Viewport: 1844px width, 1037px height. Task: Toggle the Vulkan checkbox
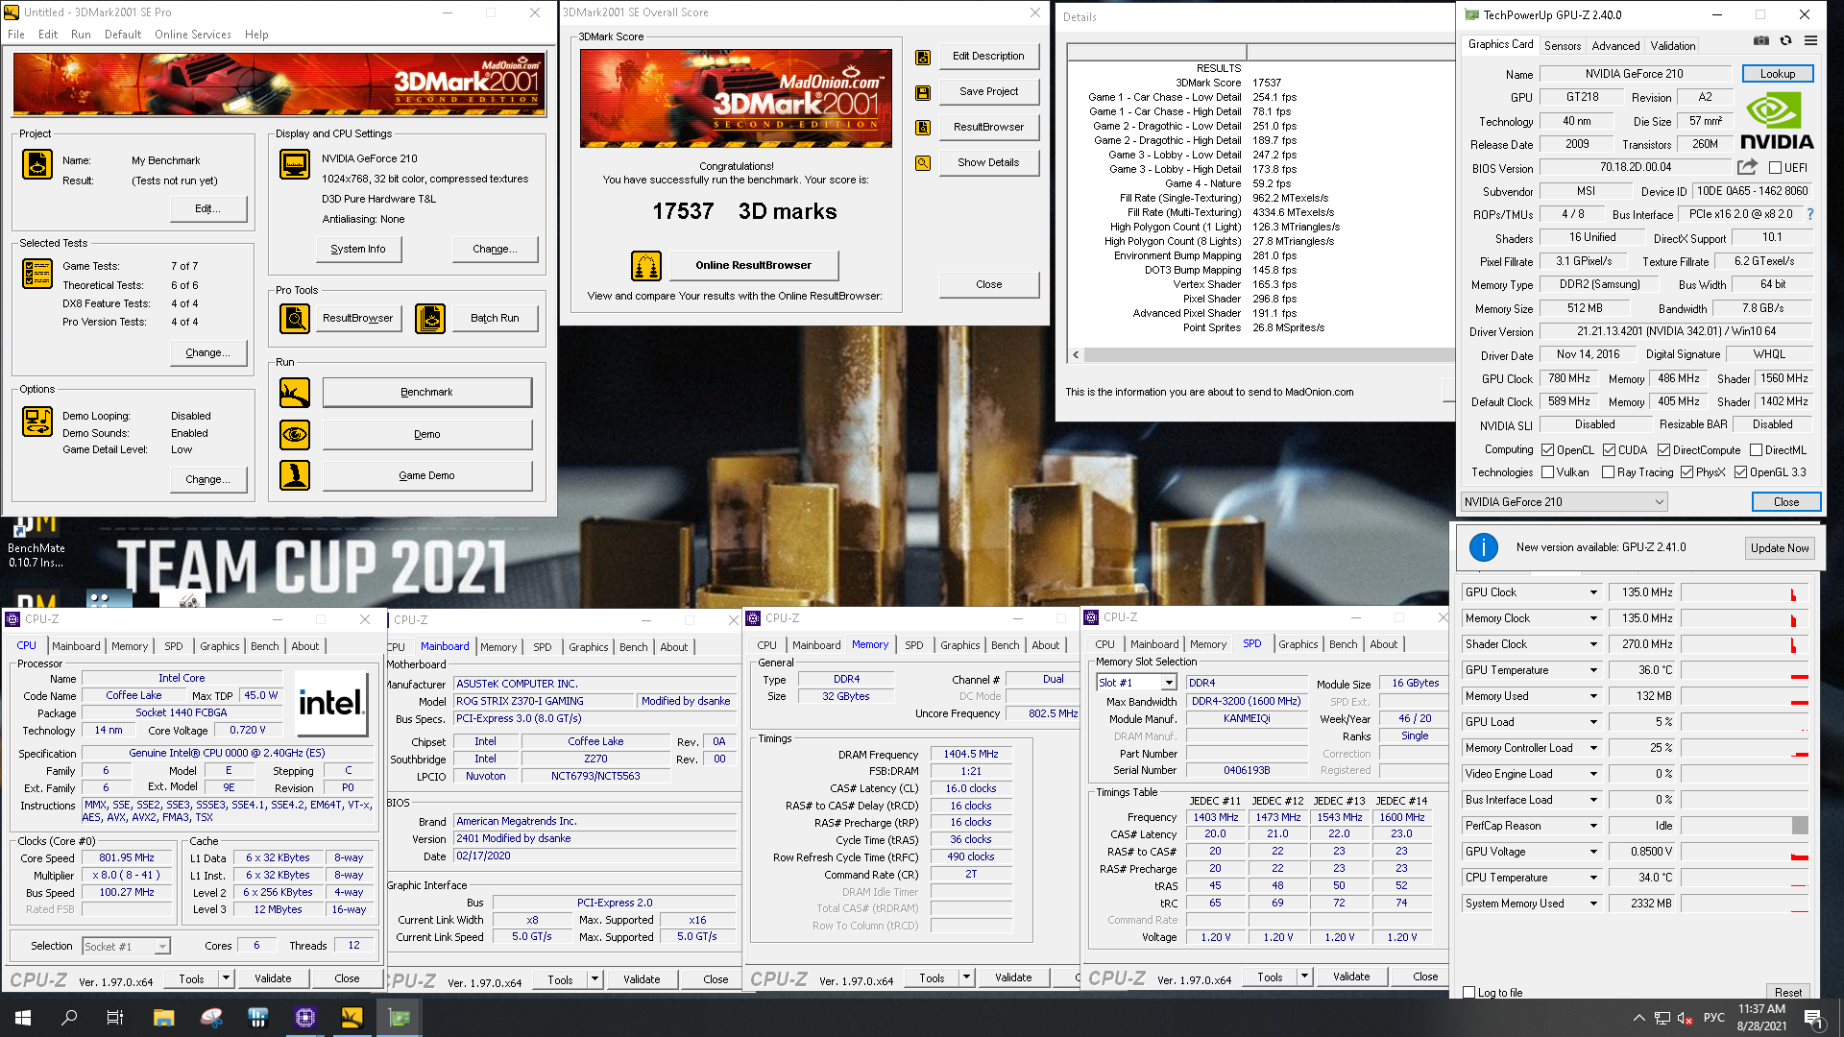tap(1547, 472)
